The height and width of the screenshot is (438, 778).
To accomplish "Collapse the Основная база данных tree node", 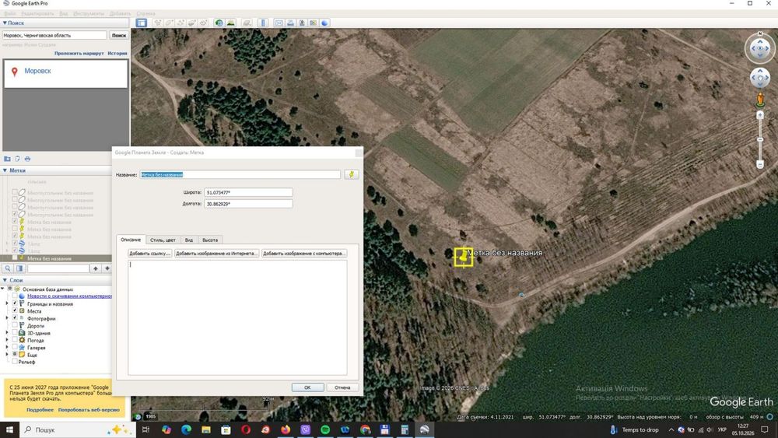I will pos(2,288).
